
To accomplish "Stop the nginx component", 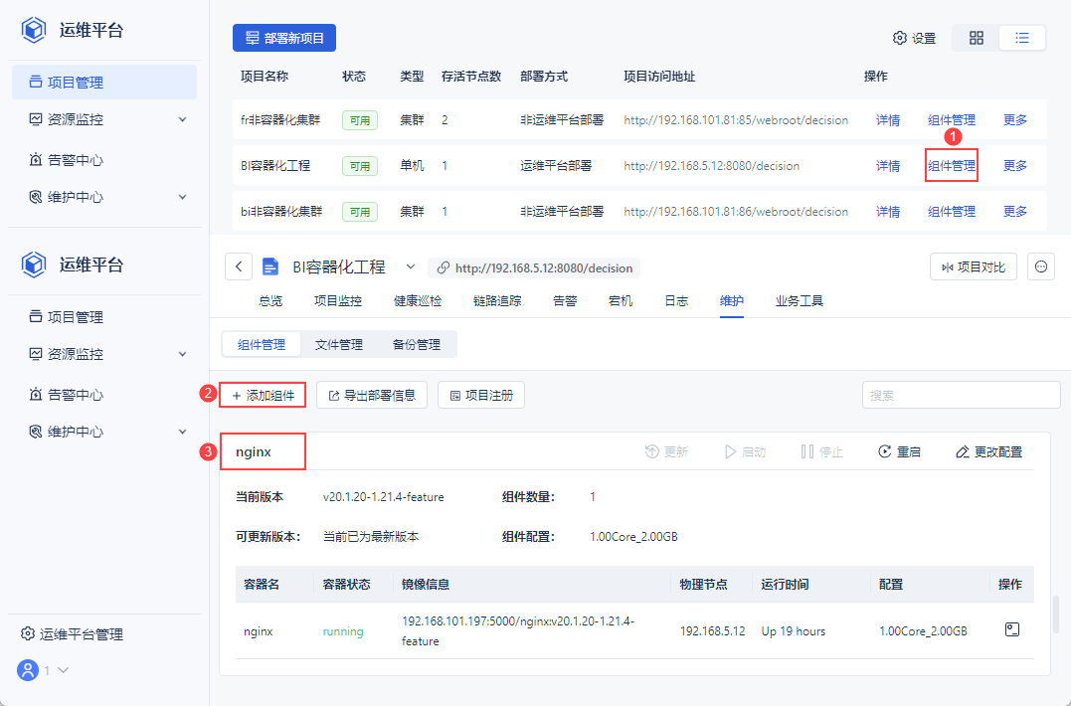I will point(820,450).
